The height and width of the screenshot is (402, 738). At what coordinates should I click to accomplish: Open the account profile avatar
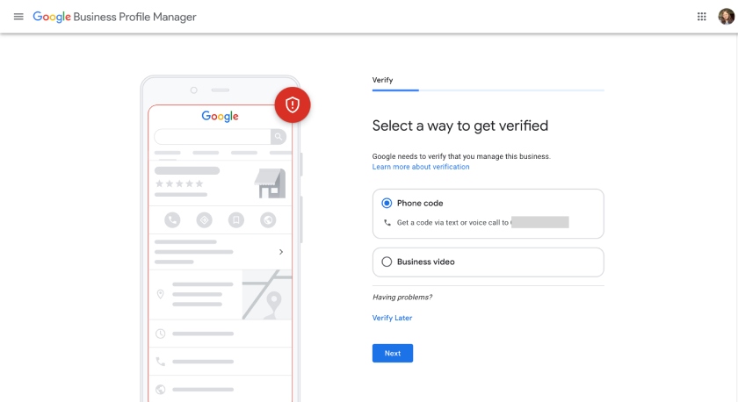click(726, 17)
